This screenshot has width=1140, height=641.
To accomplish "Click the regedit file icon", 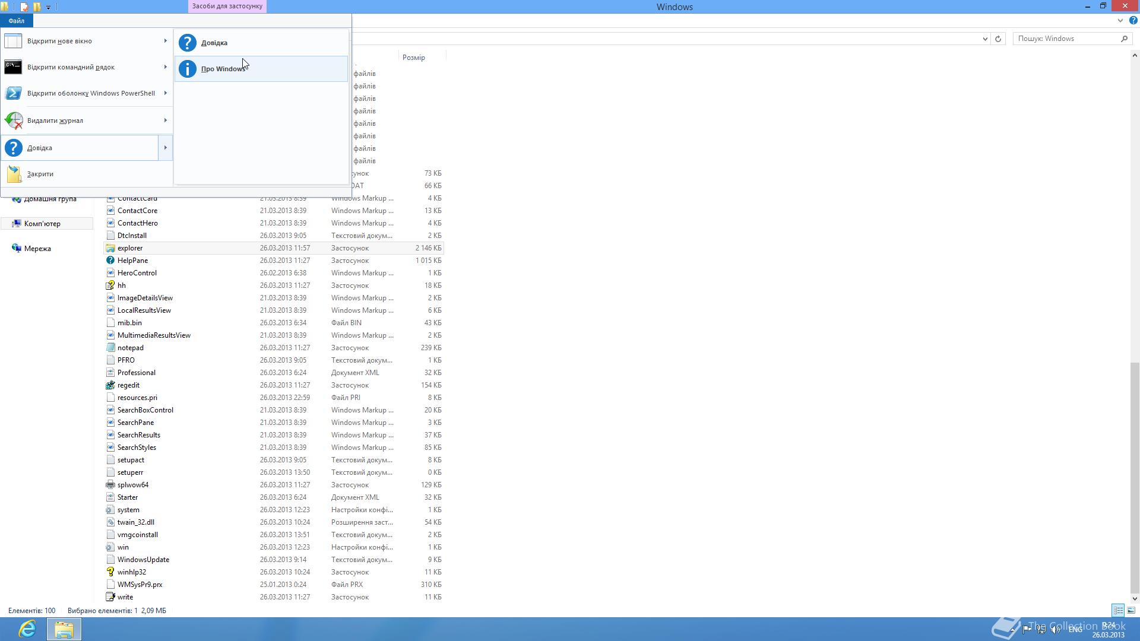I will coord(110,385).
